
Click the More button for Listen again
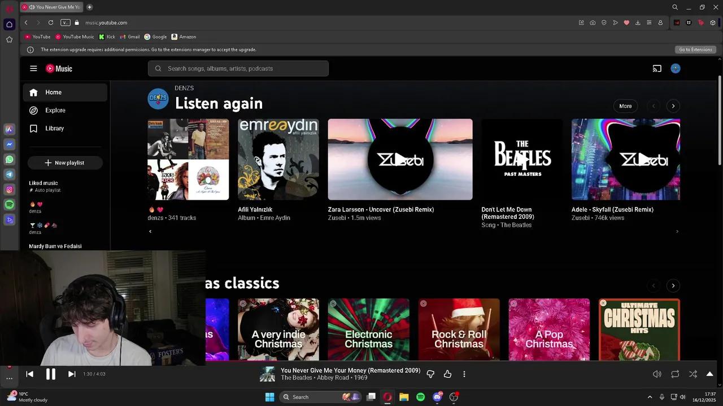click(x=625, y=106)
